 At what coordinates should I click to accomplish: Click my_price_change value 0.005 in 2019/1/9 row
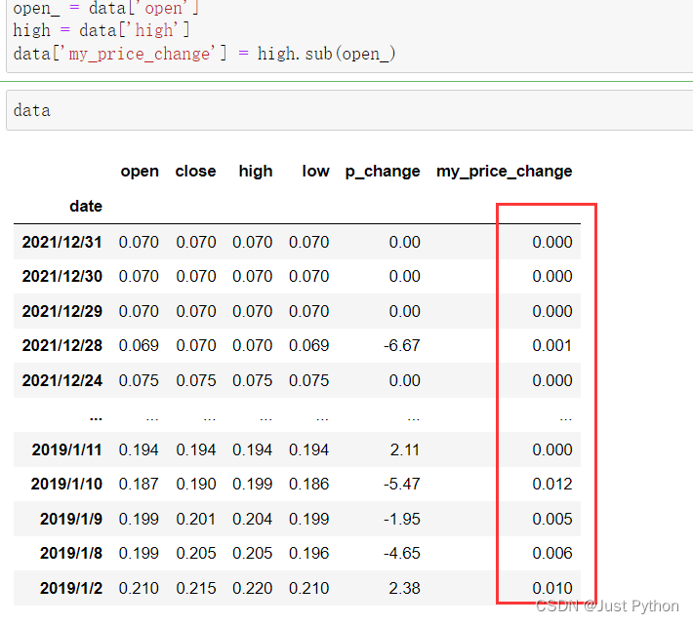552,520
